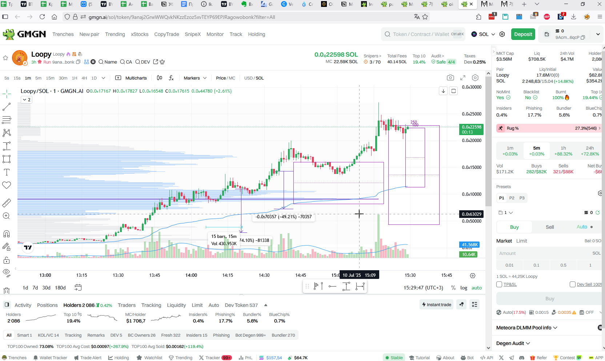Switch chart to Price / MC toggle
Viewport: 605px width, 361px height.
coord(225,78)
